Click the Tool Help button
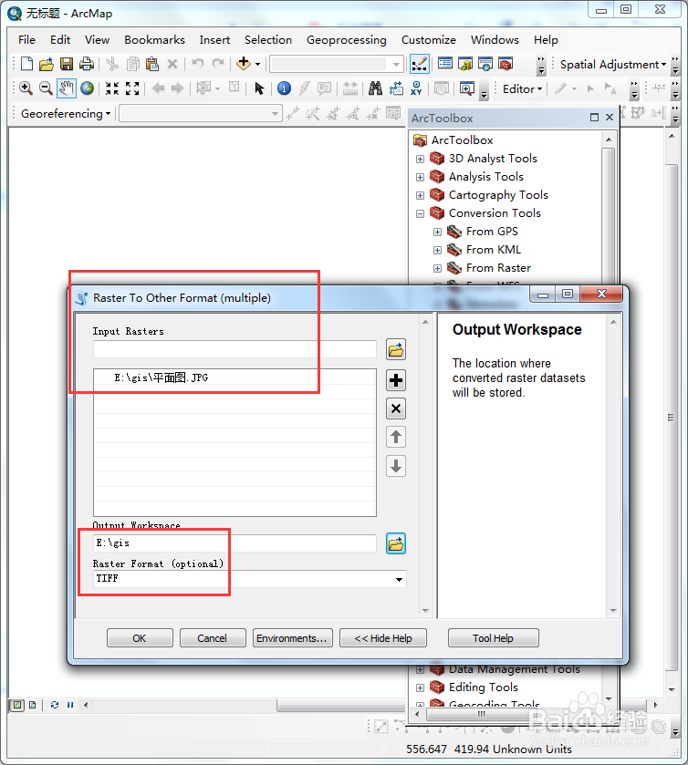Viewport: 688px width, 765px height. 493,638
